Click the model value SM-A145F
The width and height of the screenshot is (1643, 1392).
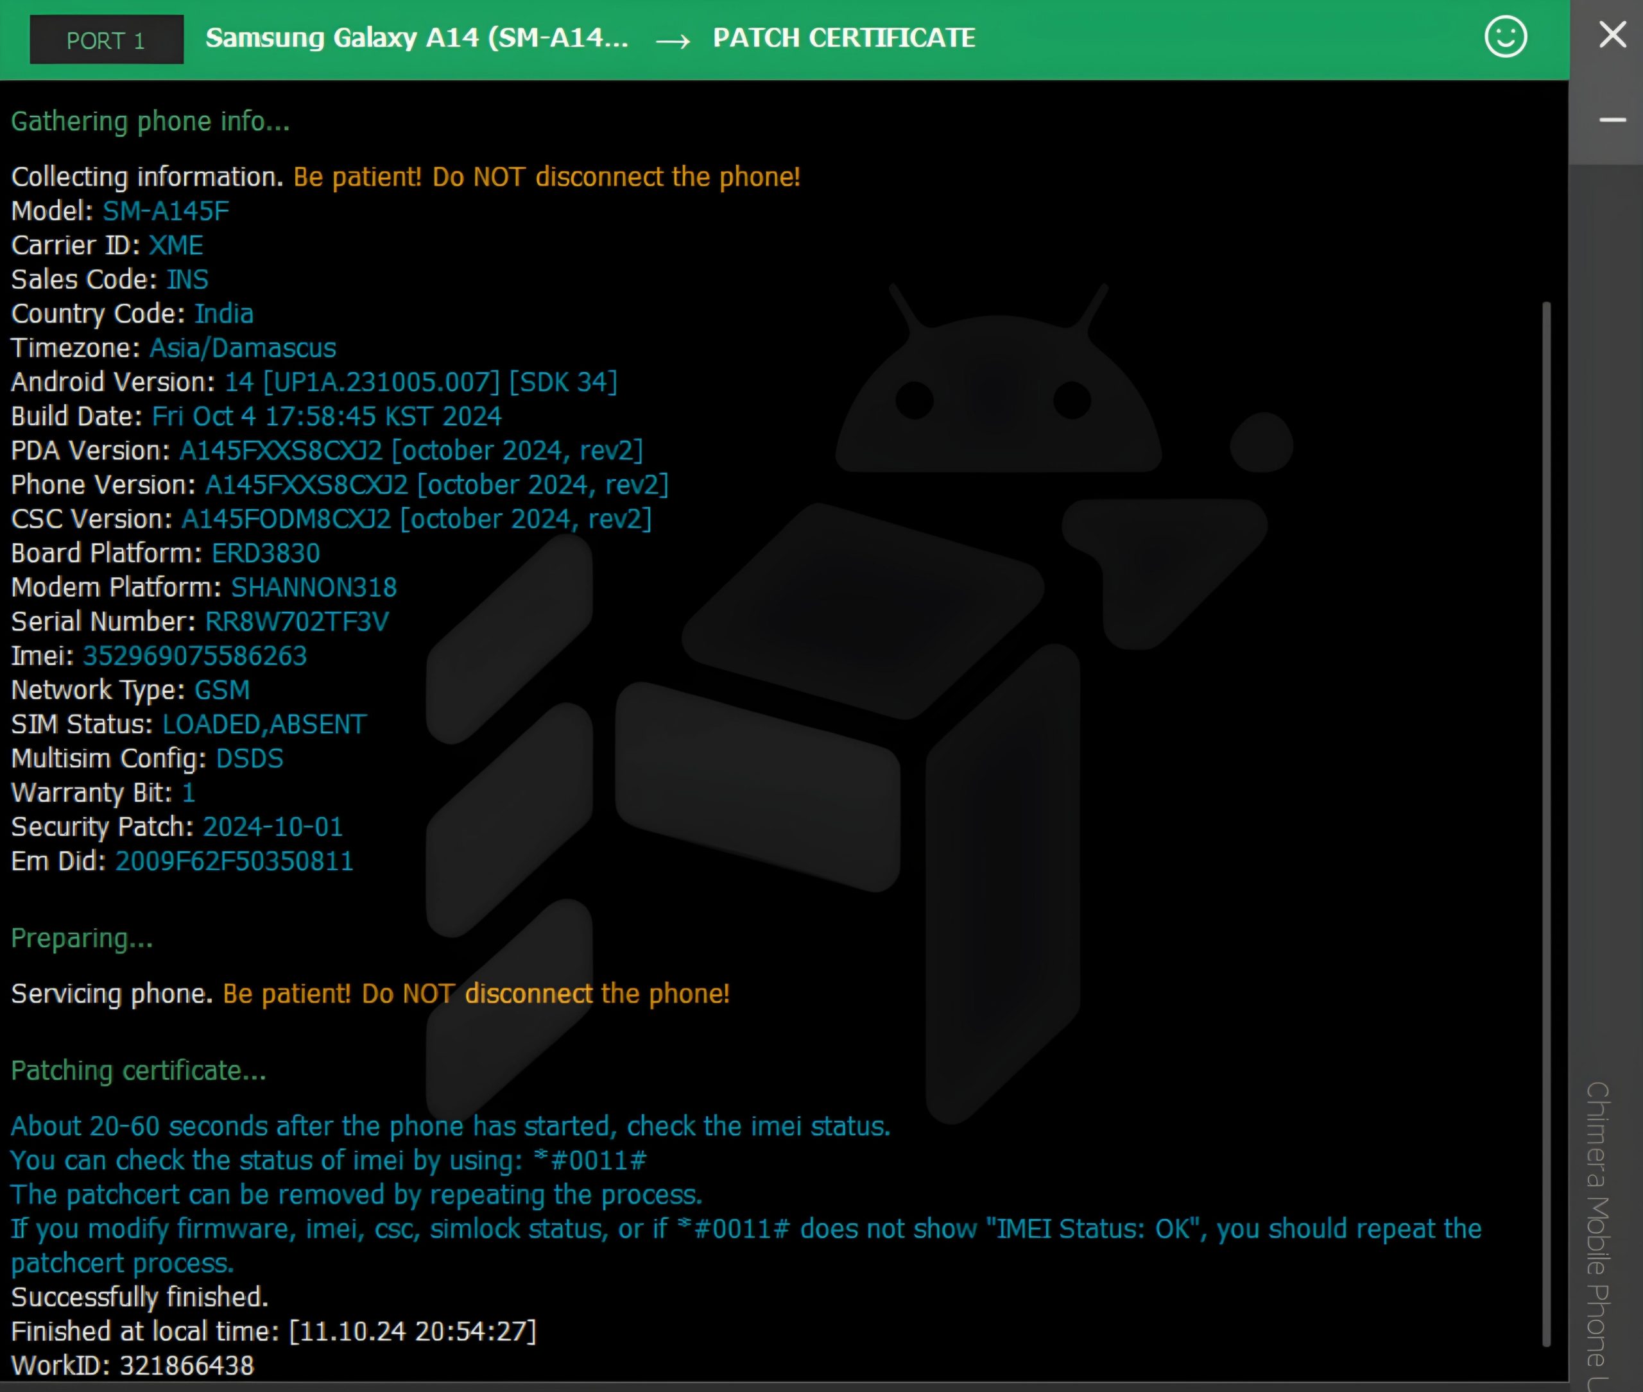click(x=166, y=212)
